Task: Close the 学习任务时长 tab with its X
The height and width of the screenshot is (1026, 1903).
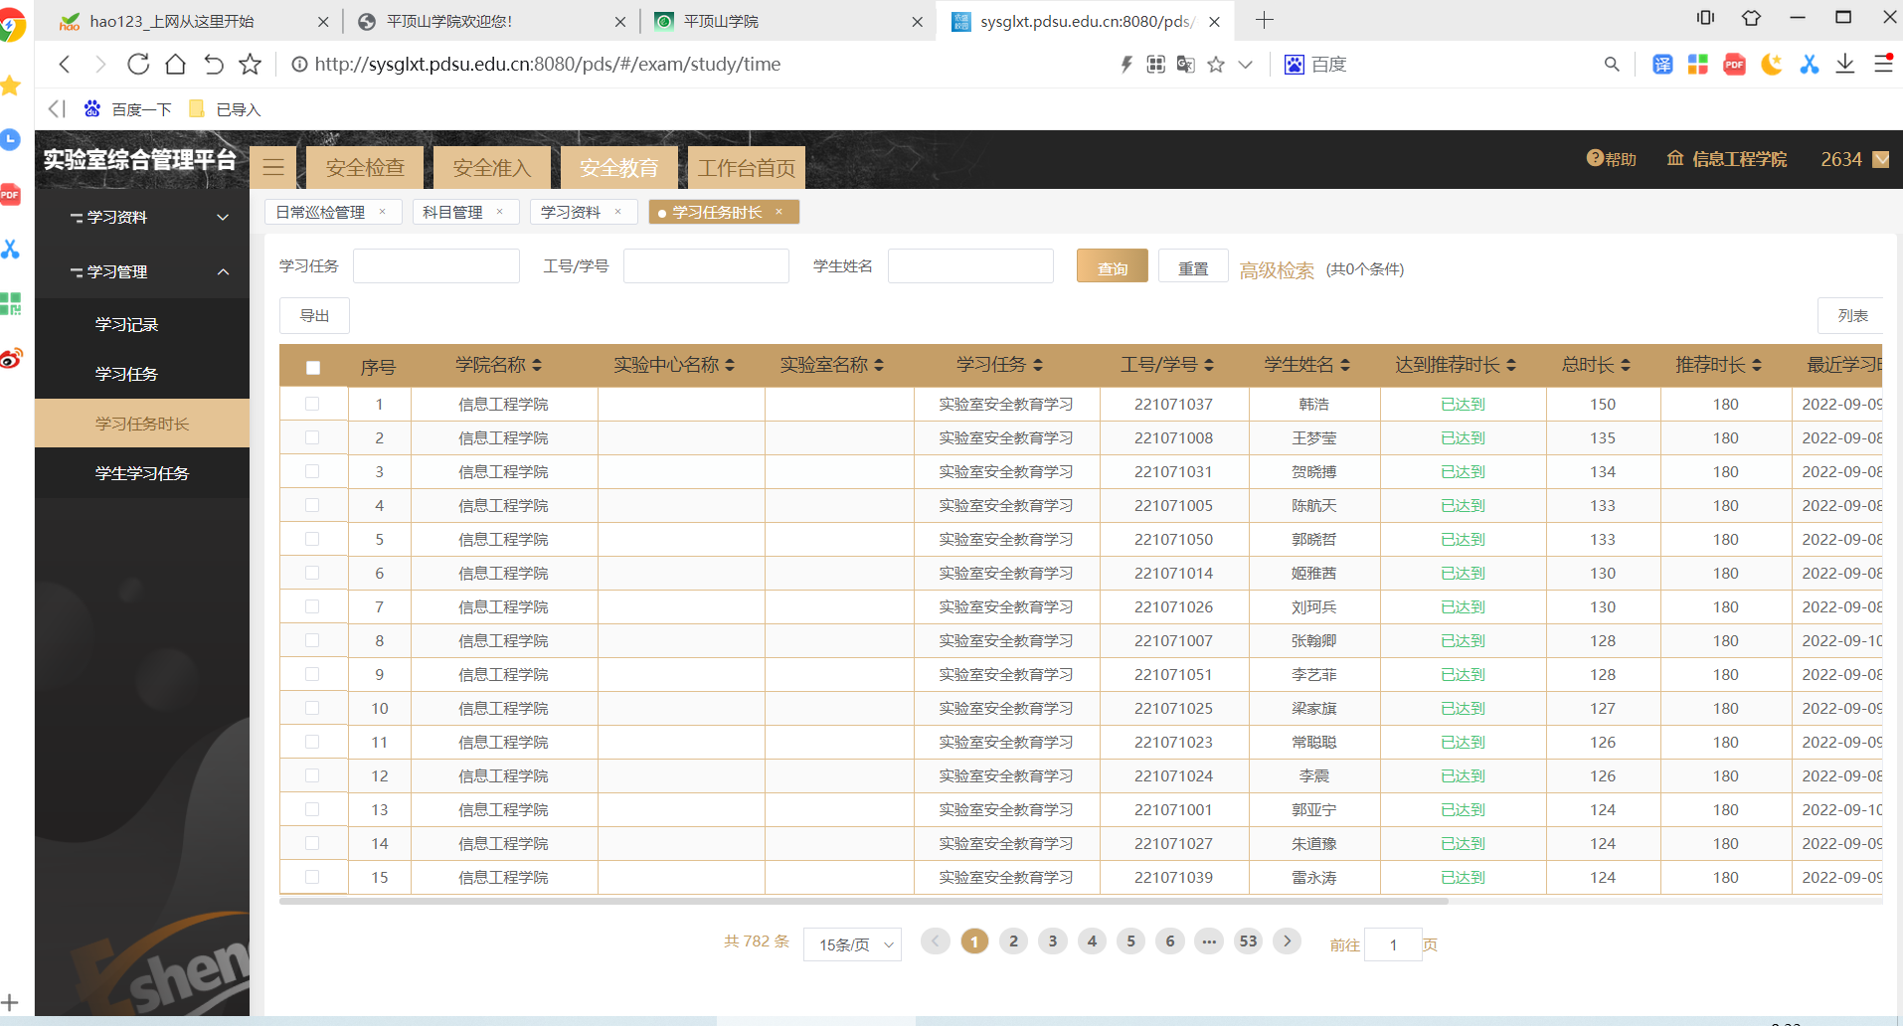Action: [779, 212]
